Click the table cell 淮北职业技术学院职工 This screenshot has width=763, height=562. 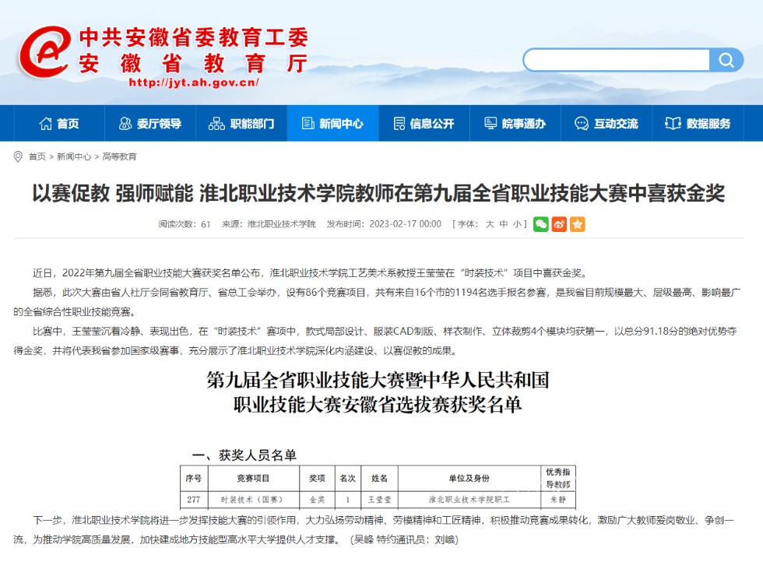click(x=469, y=500)
